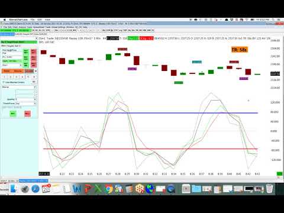Open the honeycomb app icon in Dock
The height and width of the screenshot is (213, 284).
point(140,189)
